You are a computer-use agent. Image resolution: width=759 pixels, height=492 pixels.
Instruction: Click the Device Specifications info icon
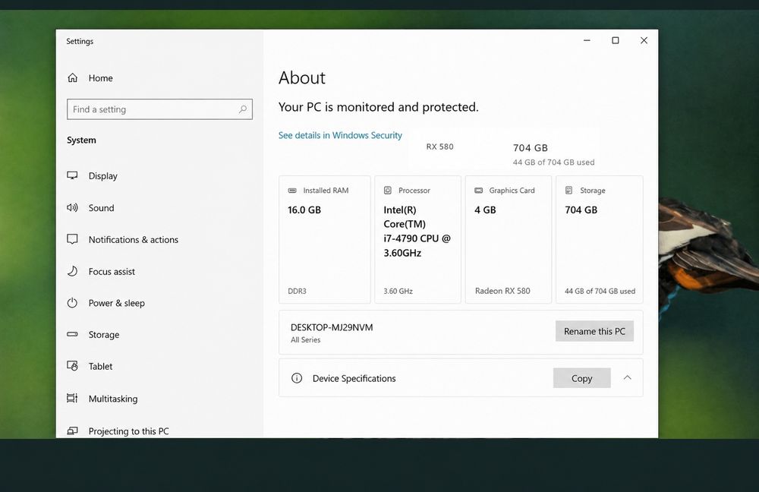click(297, 378)
